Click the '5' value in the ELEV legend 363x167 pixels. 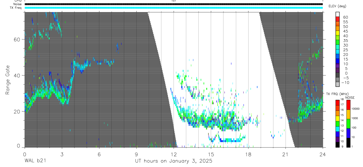click(x=346, y=69)
